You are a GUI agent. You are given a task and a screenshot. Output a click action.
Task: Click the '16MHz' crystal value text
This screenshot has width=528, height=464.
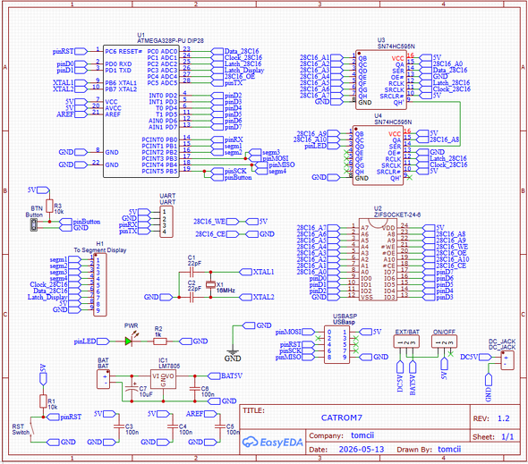[x=226, y=291]
